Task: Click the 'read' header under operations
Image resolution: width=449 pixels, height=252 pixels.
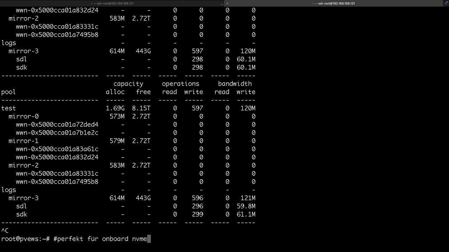Action: [x=169, y=92]
